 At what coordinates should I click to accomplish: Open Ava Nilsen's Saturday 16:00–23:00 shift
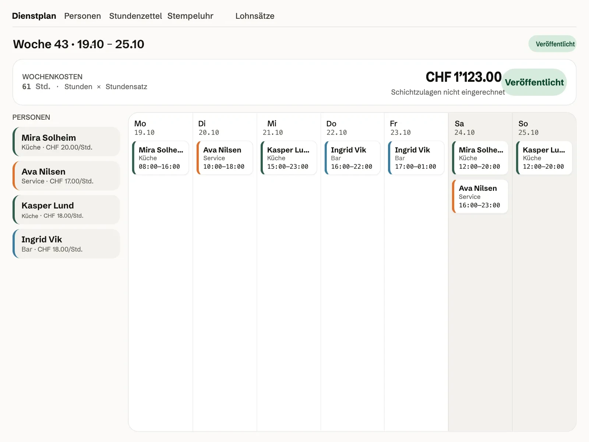(x=480, y=196)
